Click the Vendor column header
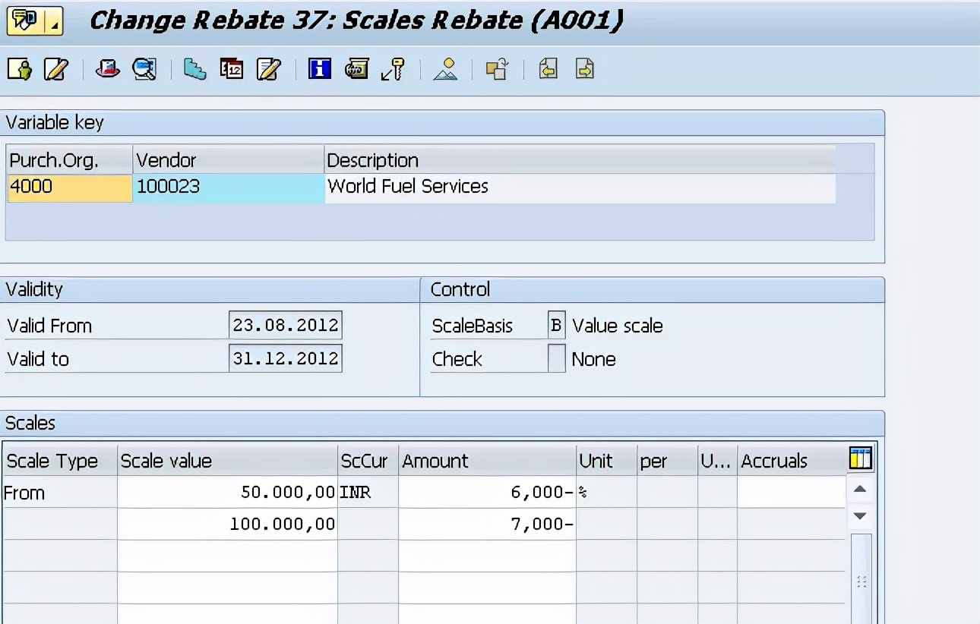The height and width of the screenshot is (624, 980). click(x=229, y=160)
